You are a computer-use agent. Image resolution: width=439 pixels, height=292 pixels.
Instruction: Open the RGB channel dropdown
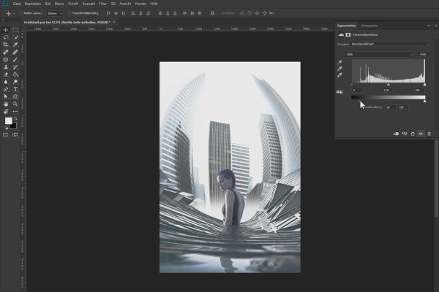pyautogui.click(x=379, y=54)
